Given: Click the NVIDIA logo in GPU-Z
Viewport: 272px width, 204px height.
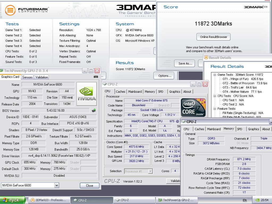Looking at the screenshot, I should click(87, 94).
